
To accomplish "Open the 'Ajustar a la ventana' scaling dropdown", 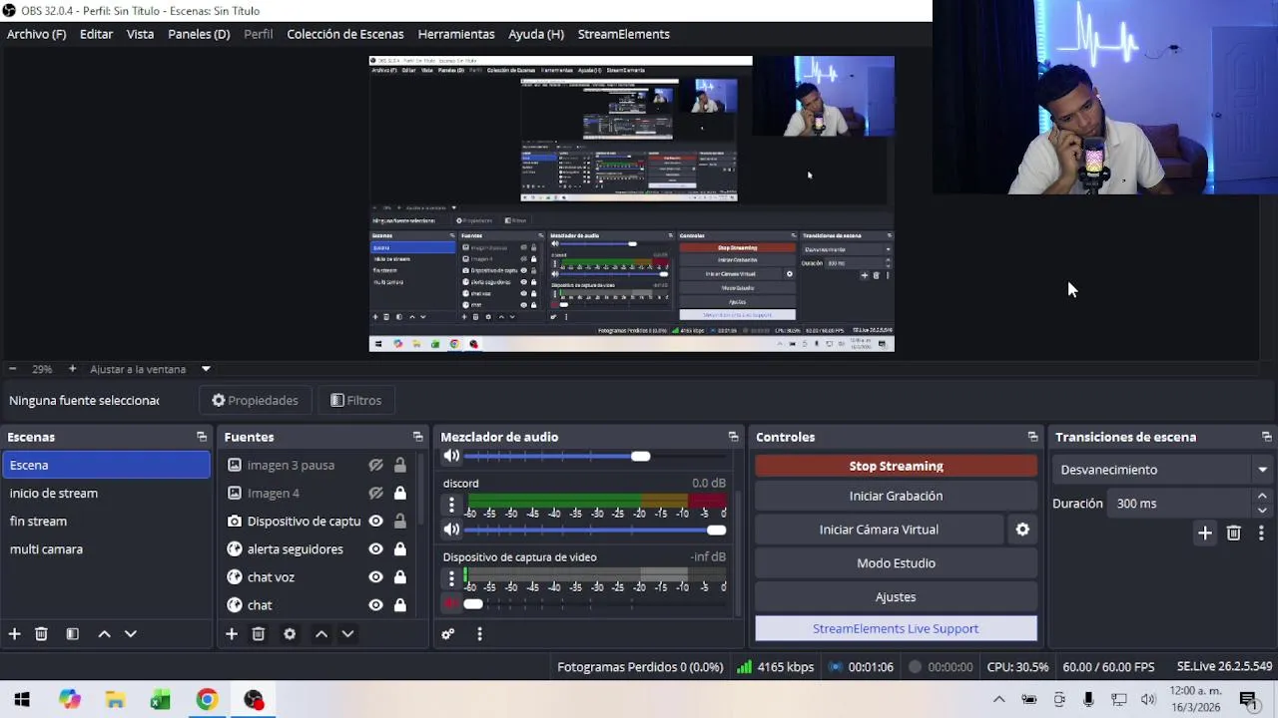I will (151, 369).
